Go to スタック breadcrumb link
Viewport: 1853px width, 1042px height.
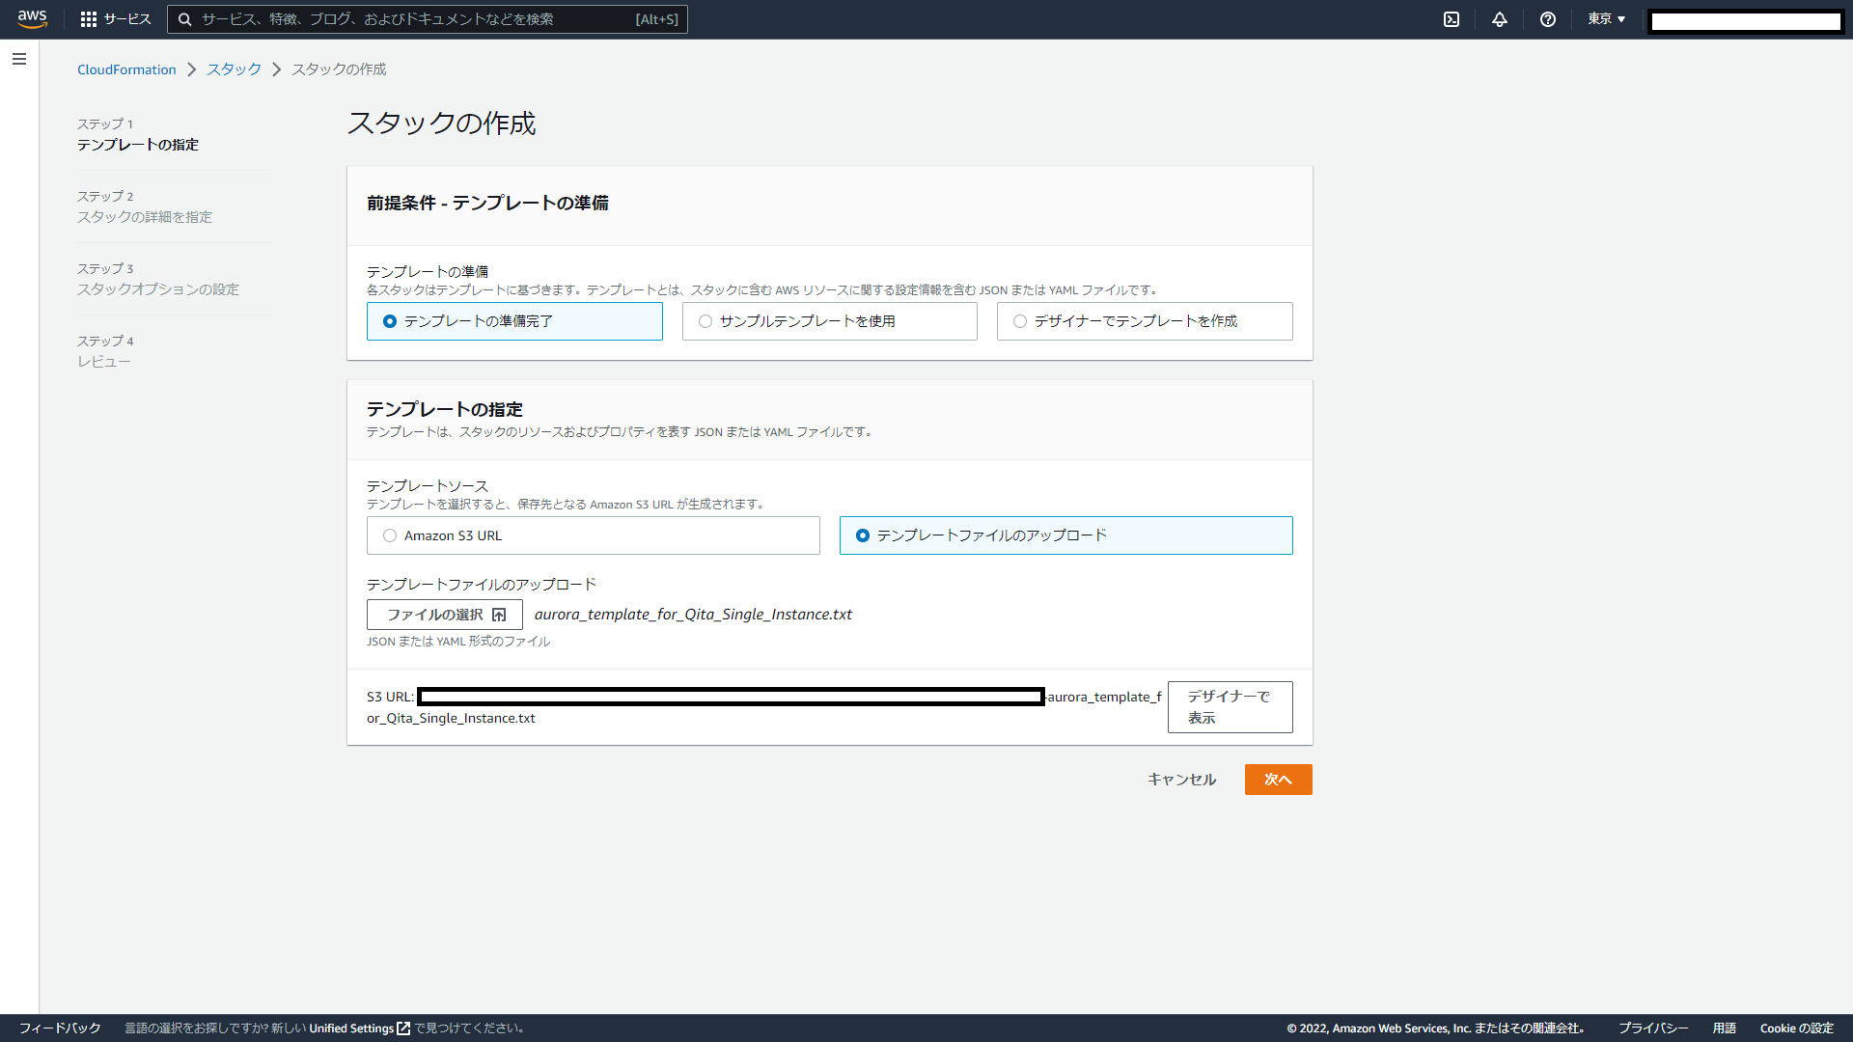pyautogui.click(x=234, y=69)
